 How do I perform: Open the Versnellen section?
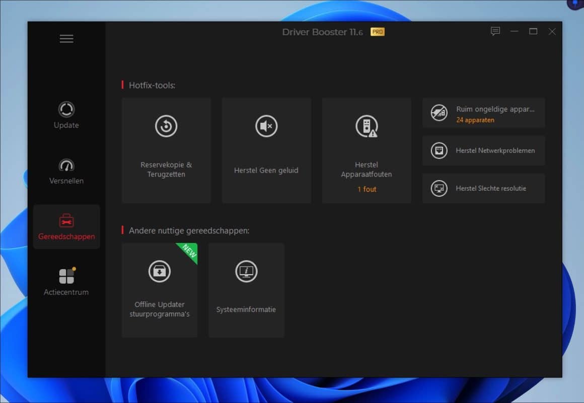click(x=66, y=171)
